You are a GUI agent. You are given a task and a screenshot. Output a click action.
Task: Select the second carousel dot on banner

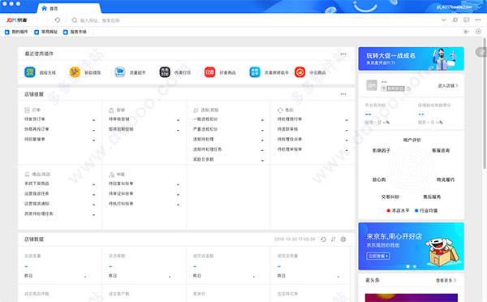pos(415,266)
